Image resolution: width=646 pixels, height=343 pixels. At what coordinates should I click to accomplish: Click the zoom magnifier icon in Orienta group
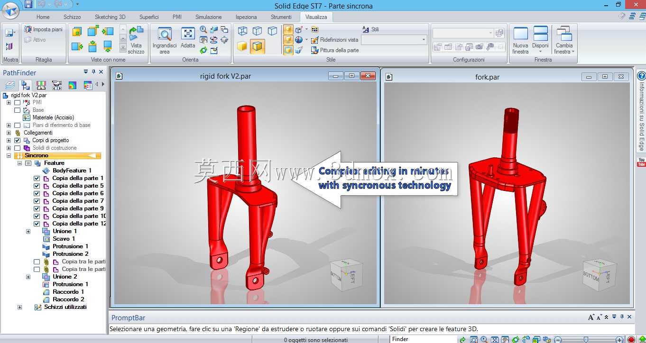[203, 30]
